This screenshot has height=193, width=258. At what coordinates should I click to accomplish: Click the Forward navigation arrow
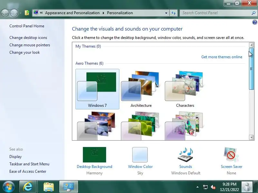[14, 13]
